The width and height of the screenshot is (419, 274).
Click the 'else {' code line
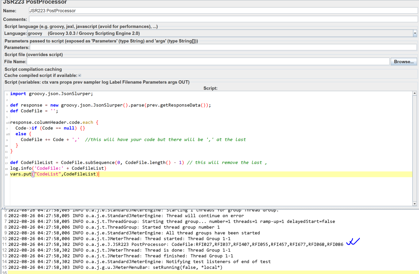tap(24, 134)
